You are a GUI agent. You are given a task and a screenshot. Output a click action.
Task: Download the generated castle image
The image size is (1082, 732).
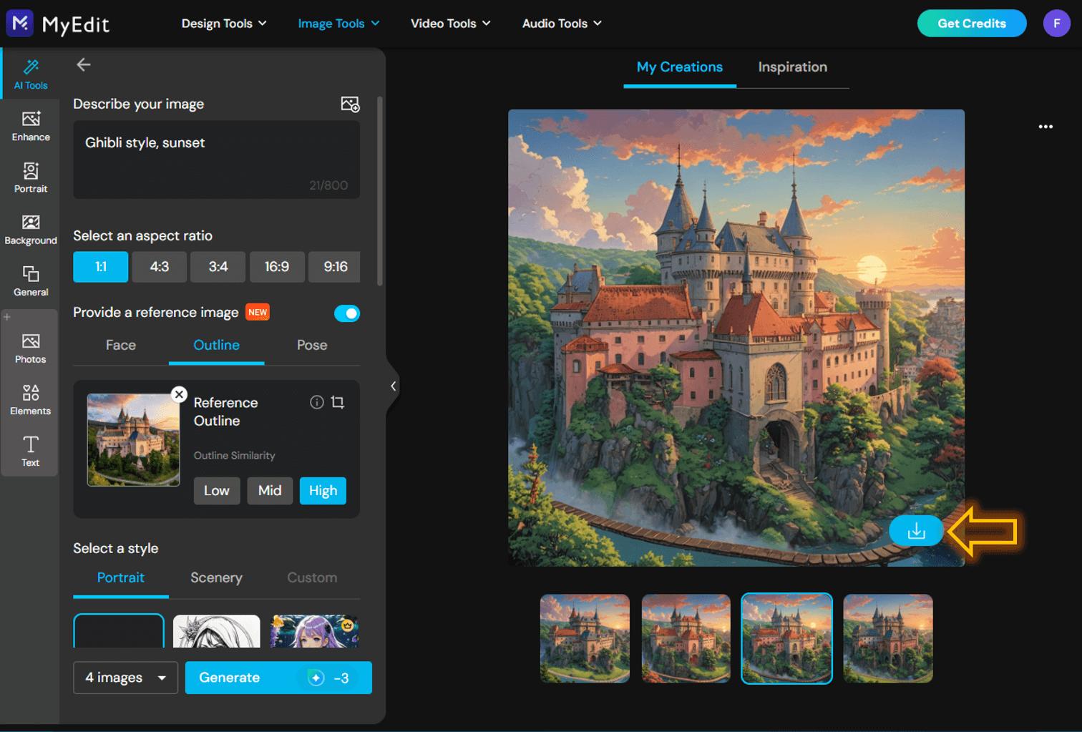pos(917,530)
